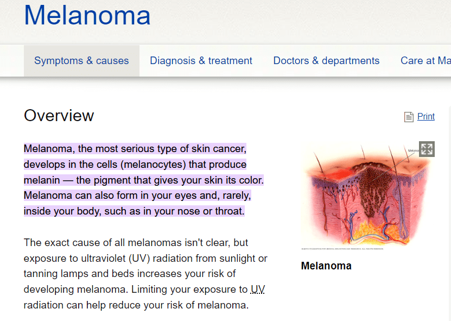Open the Print link

click(x=426, y=116)
